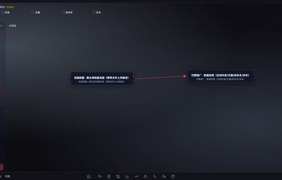Click input port of 货盘数据 node
Screen dimensions: 282x180
point(70,79)
